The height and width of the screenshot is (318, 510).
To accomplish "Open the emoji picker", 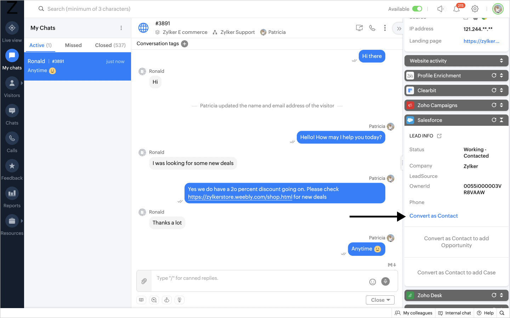I will (373, 282).
